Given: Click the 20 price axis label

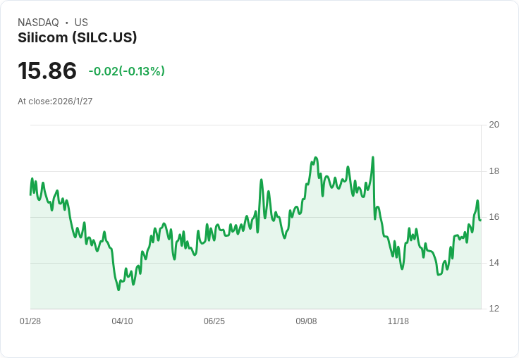Looking at the screenshot, I should pos(494,125).
